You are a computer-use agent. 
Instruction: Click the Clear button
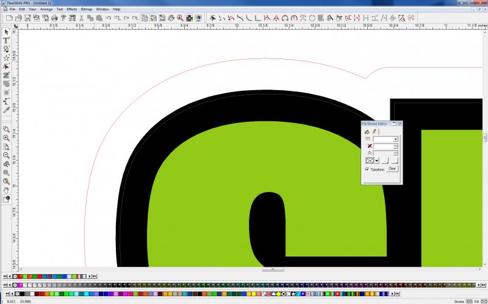(x=392, y=169)
